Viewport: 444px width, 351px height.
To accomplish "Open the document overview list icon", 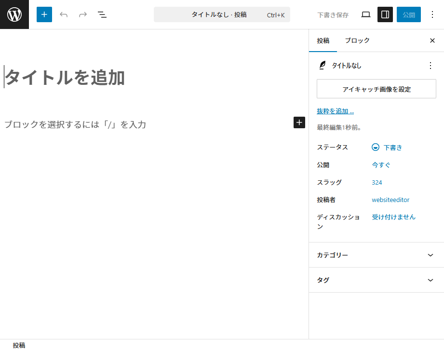I will pyautogui.click(x=102, y=14).
